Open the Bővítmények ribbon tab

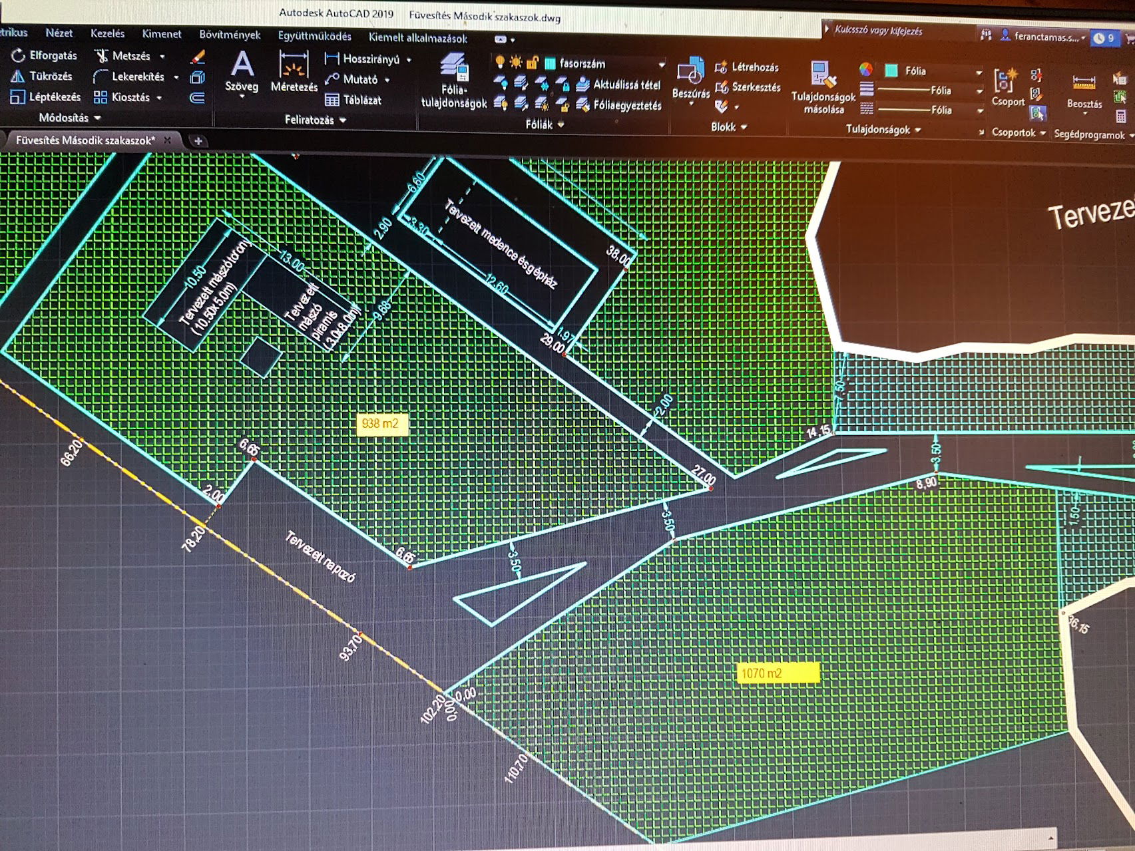(230, 35)
